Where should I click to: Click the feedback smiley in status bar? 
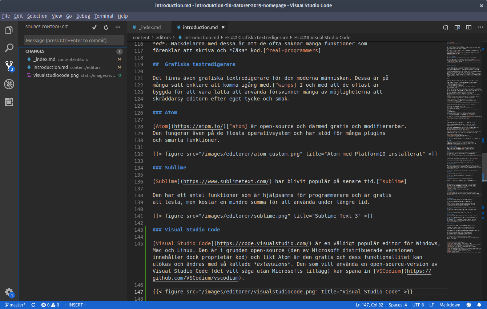[x=469, y=305]
